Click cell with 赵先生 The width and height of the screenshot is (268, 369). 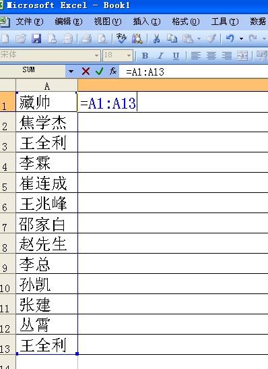pyautogui.click(x=46, y=244)
